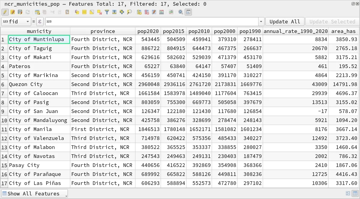Open the field calculator icon
The width and height of the screenshot is (360, 199).
[162, 12]
